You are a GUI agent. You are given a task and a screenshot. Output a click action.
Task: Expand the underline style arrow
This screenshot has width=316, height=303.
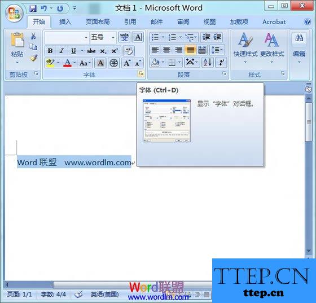click(x=82, y=51)
